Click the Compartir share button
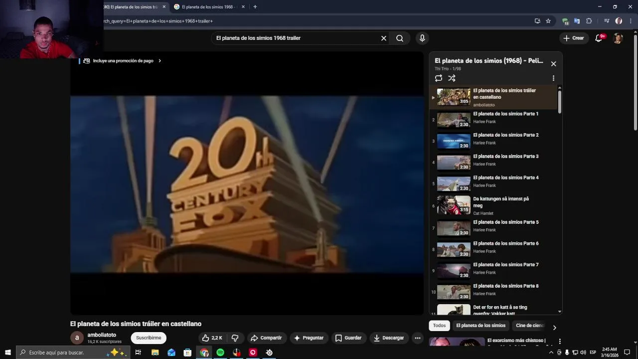The height and width of the screenshot is (359, 638). [x=266, y=338]
